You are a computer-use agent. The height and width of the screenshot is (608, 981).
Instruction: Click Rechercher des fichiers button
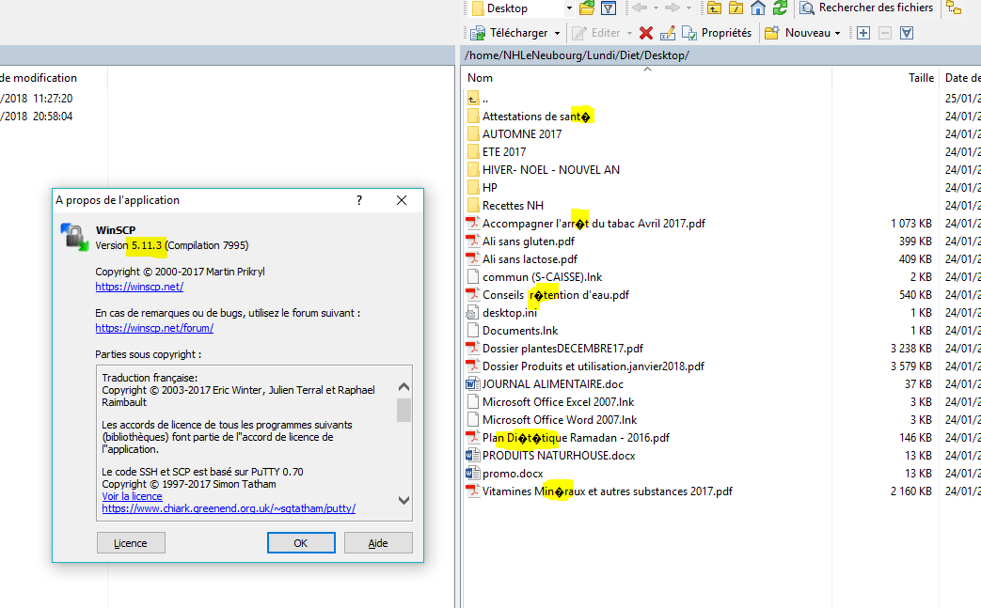click(866, 8)
